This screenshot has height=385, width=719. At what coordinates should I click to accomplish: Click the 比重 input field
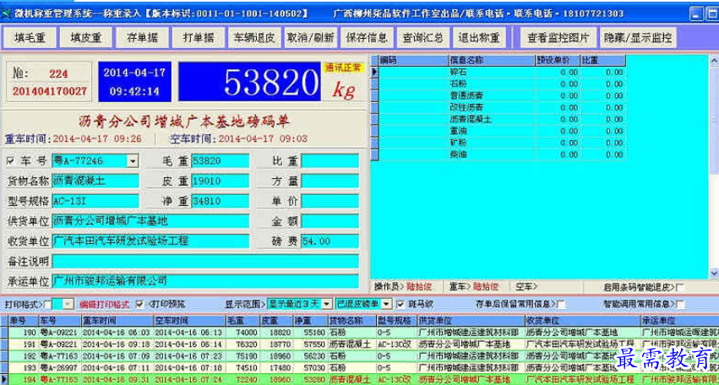(x=330, y=161)
